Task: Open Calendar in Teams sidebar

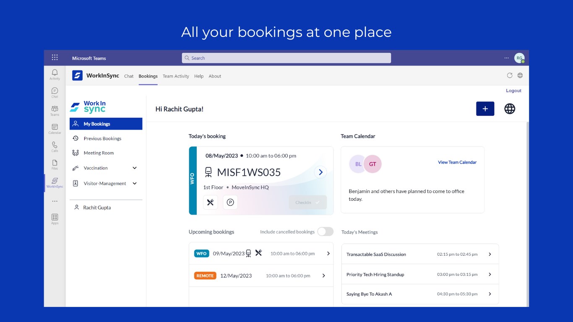Action: tap(55, 129)
